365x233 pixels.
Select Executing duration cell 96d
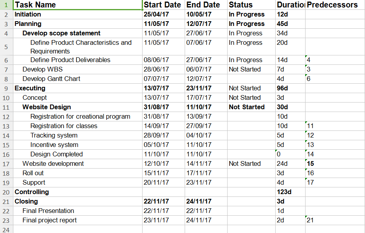point(290,88)
